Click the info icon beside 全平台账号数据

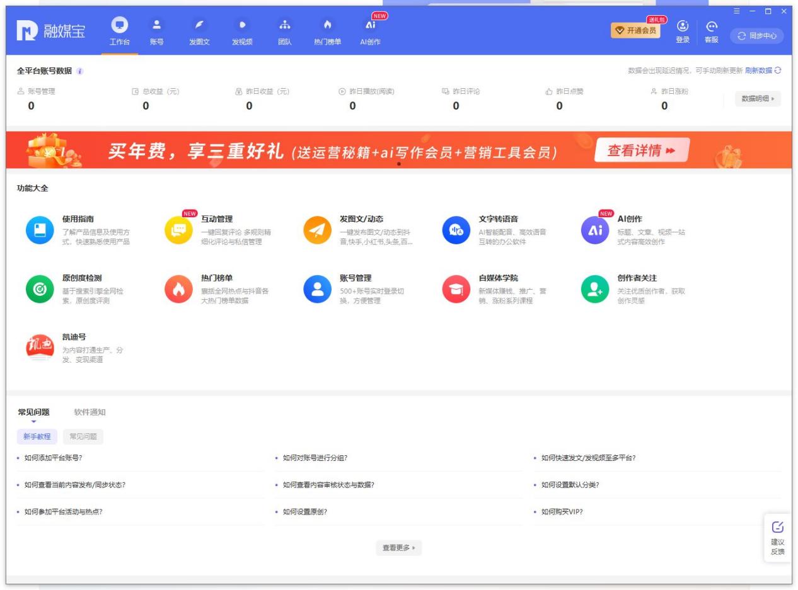79,71
